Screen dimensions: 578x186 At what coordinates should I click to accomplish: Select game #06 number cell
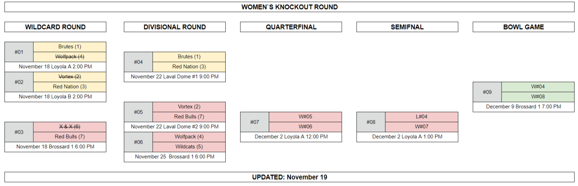(x=138, y=142)
